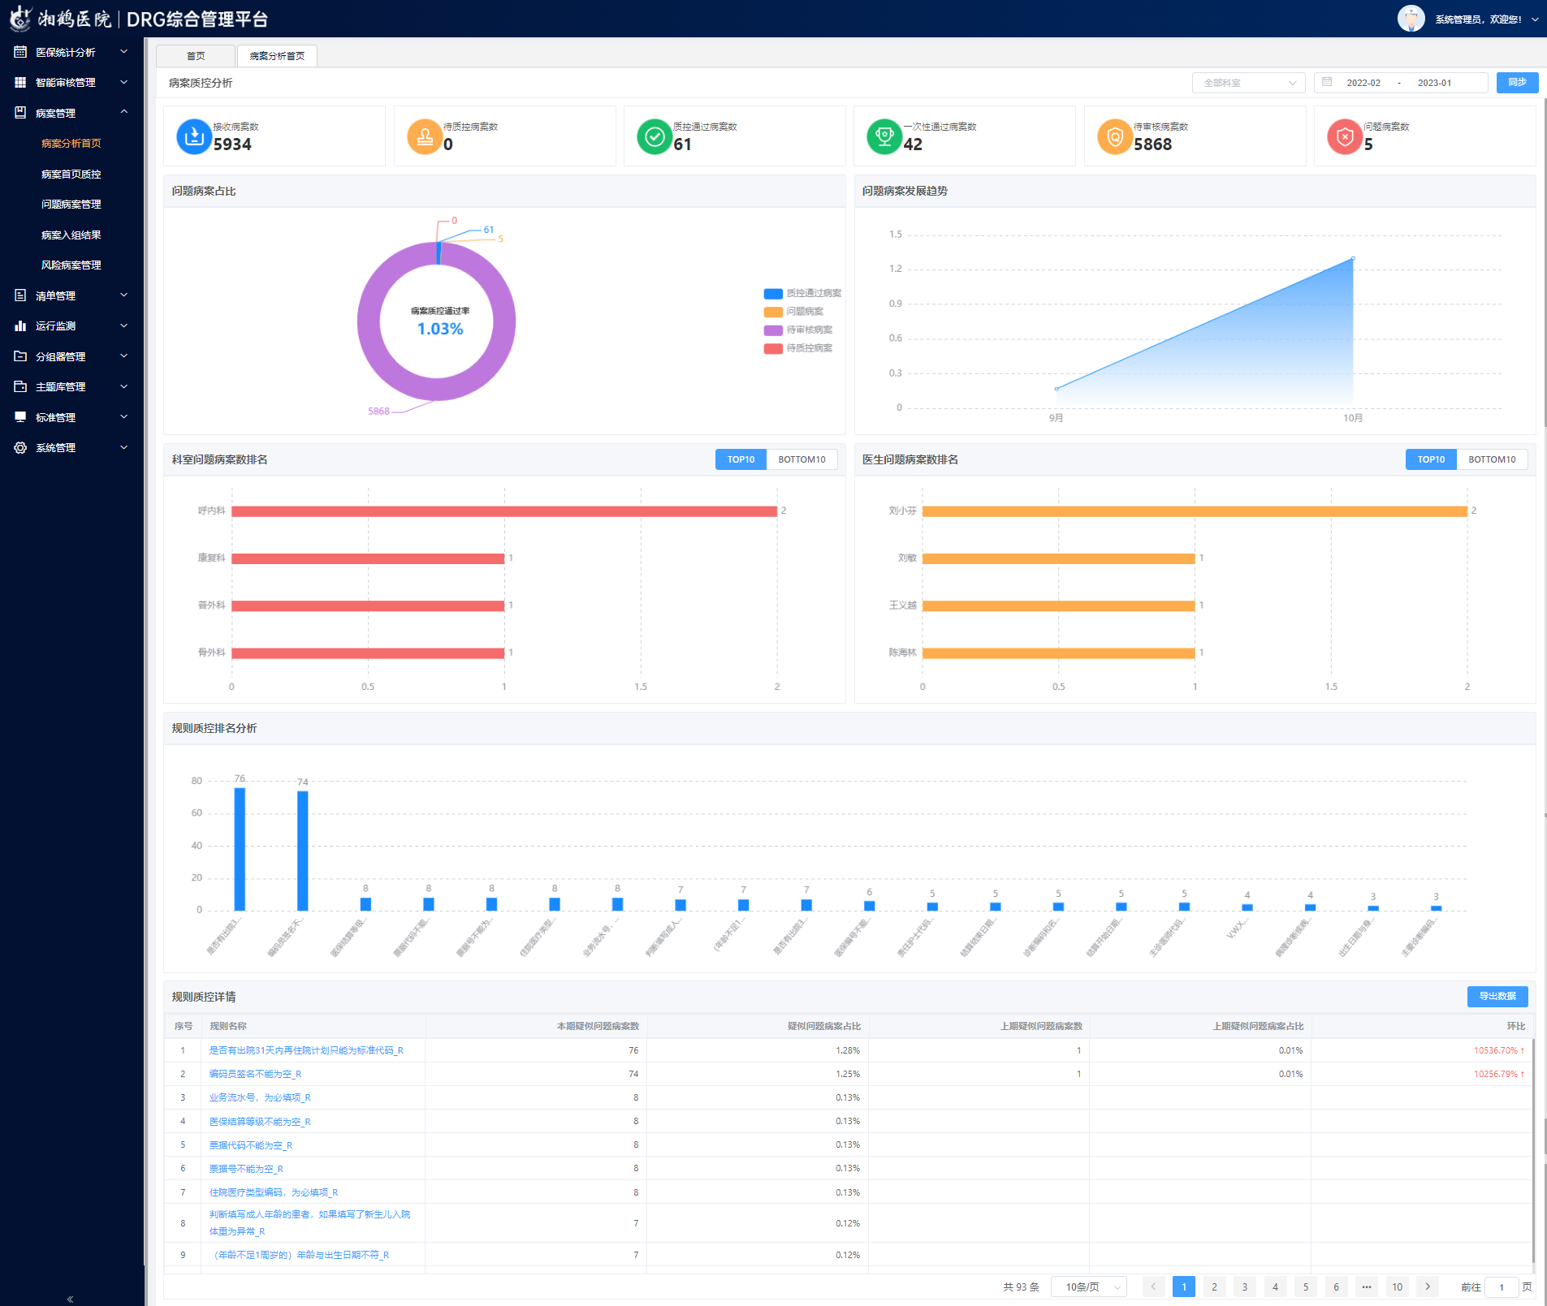Toggle 待审核病案 legend item
The width and height of the screenshot is (1547, 1306).
(798, 330)
